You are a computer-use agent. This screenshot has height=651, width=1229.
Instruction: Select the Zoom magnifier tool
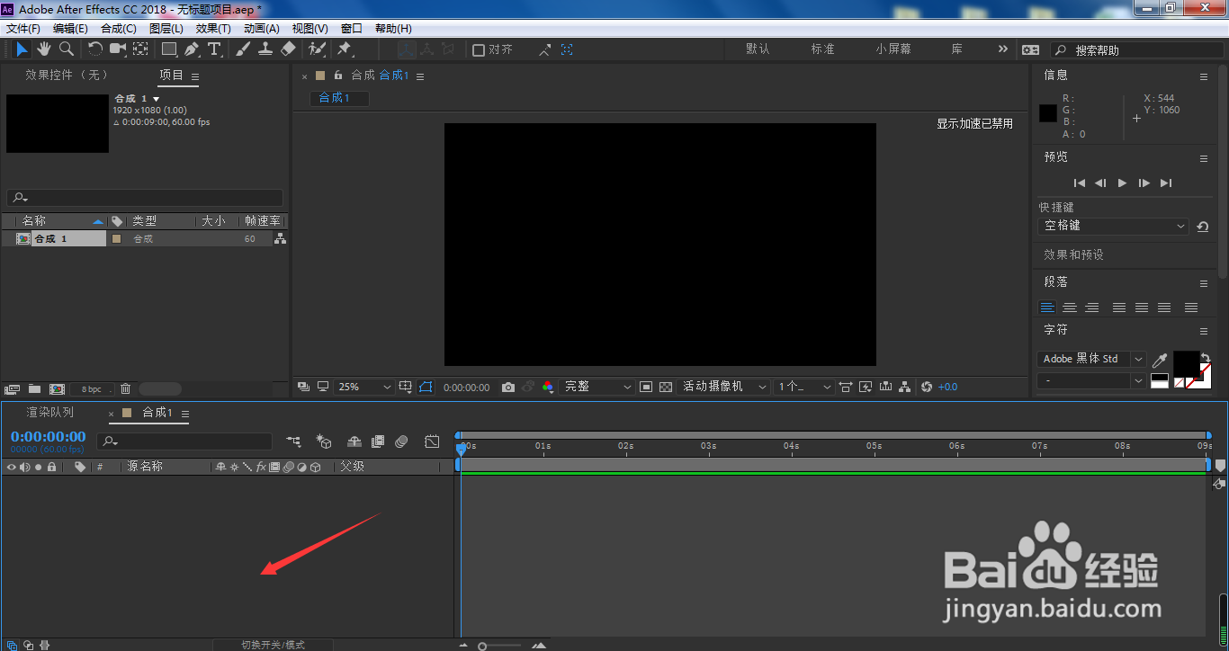67,49
